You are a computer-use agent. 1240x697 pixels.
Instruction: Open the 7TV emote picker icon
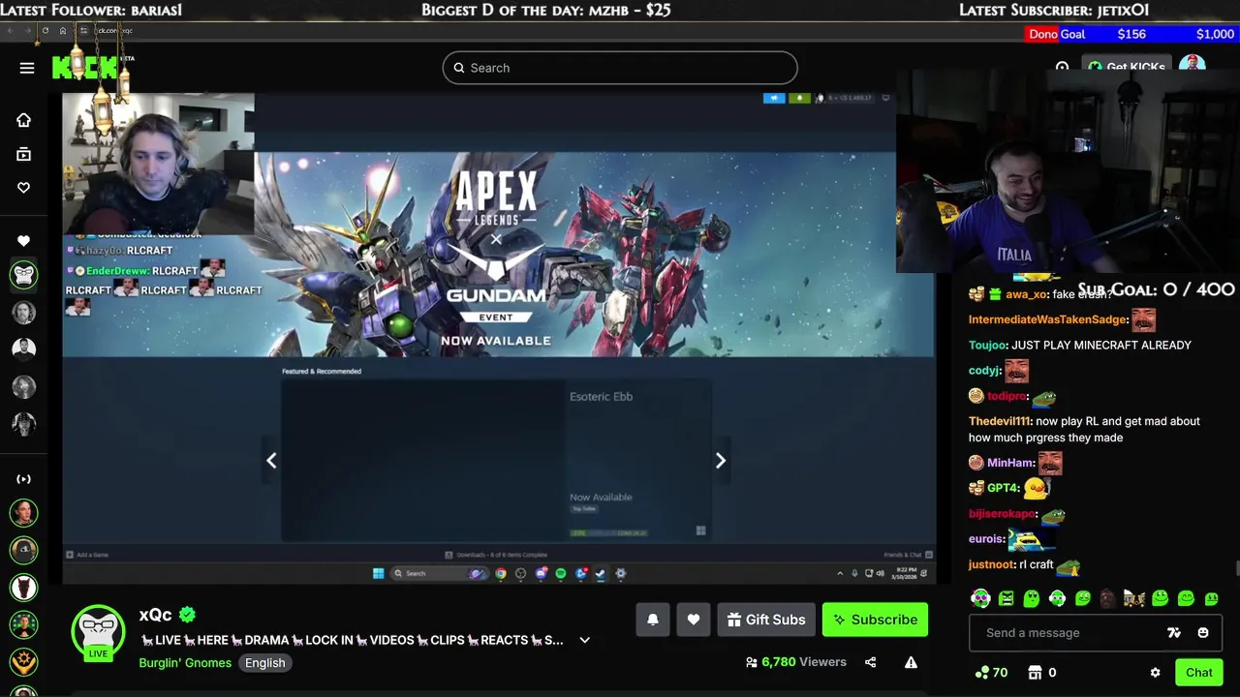pos(1174,633)
